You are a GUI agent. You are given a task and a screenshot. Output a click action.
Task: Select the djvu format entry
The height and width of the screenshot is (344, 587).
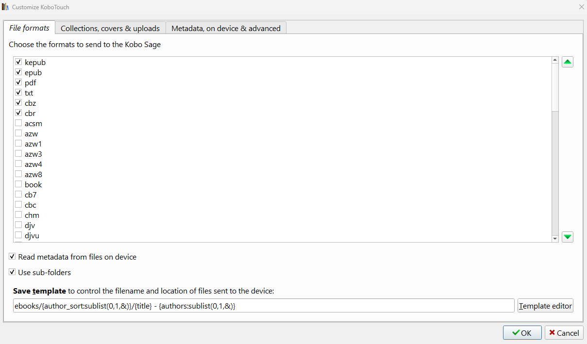32,235
